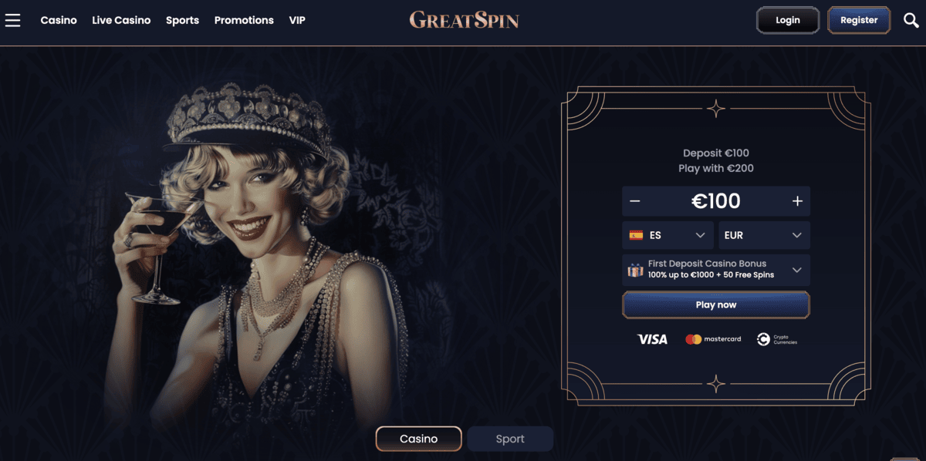Click the search magnifier icon

(911, 20)
